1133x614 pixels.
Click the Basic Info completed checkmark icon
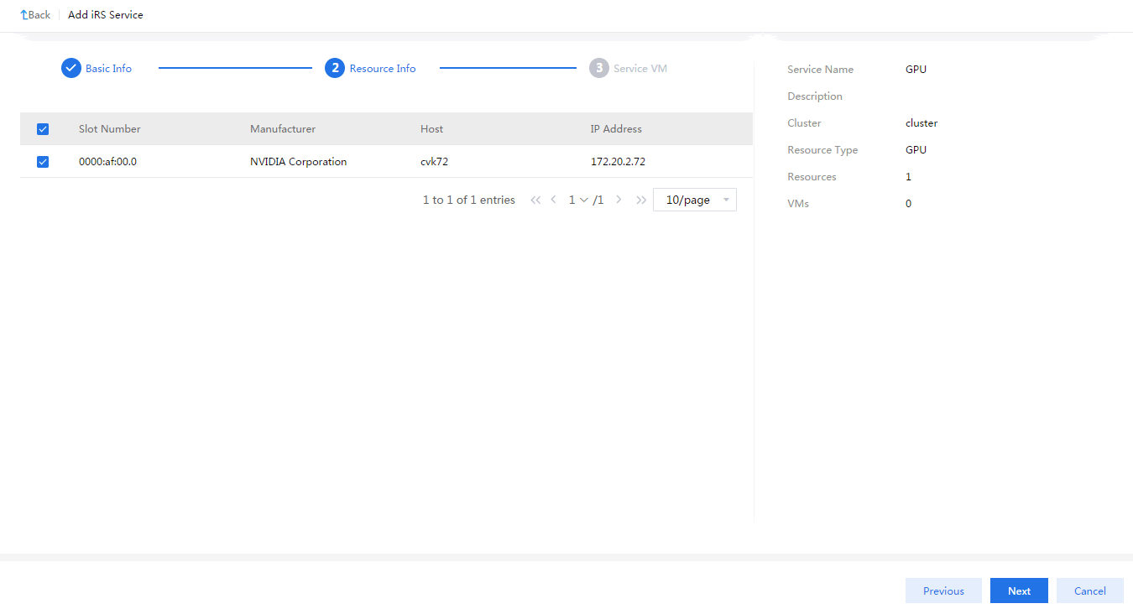[70, 68]
